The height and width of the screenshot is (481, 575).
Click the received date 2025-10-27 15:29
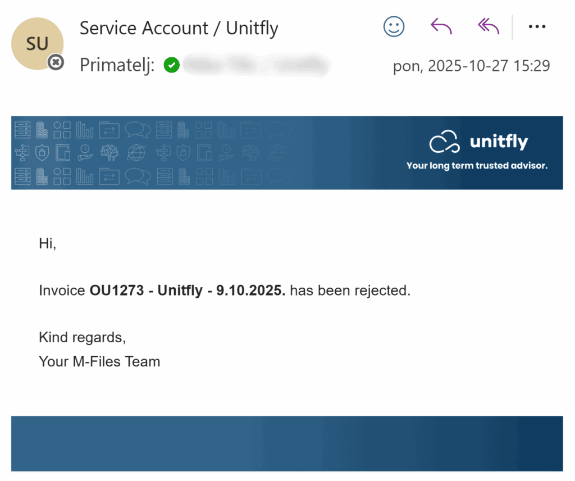coord(471,66)
